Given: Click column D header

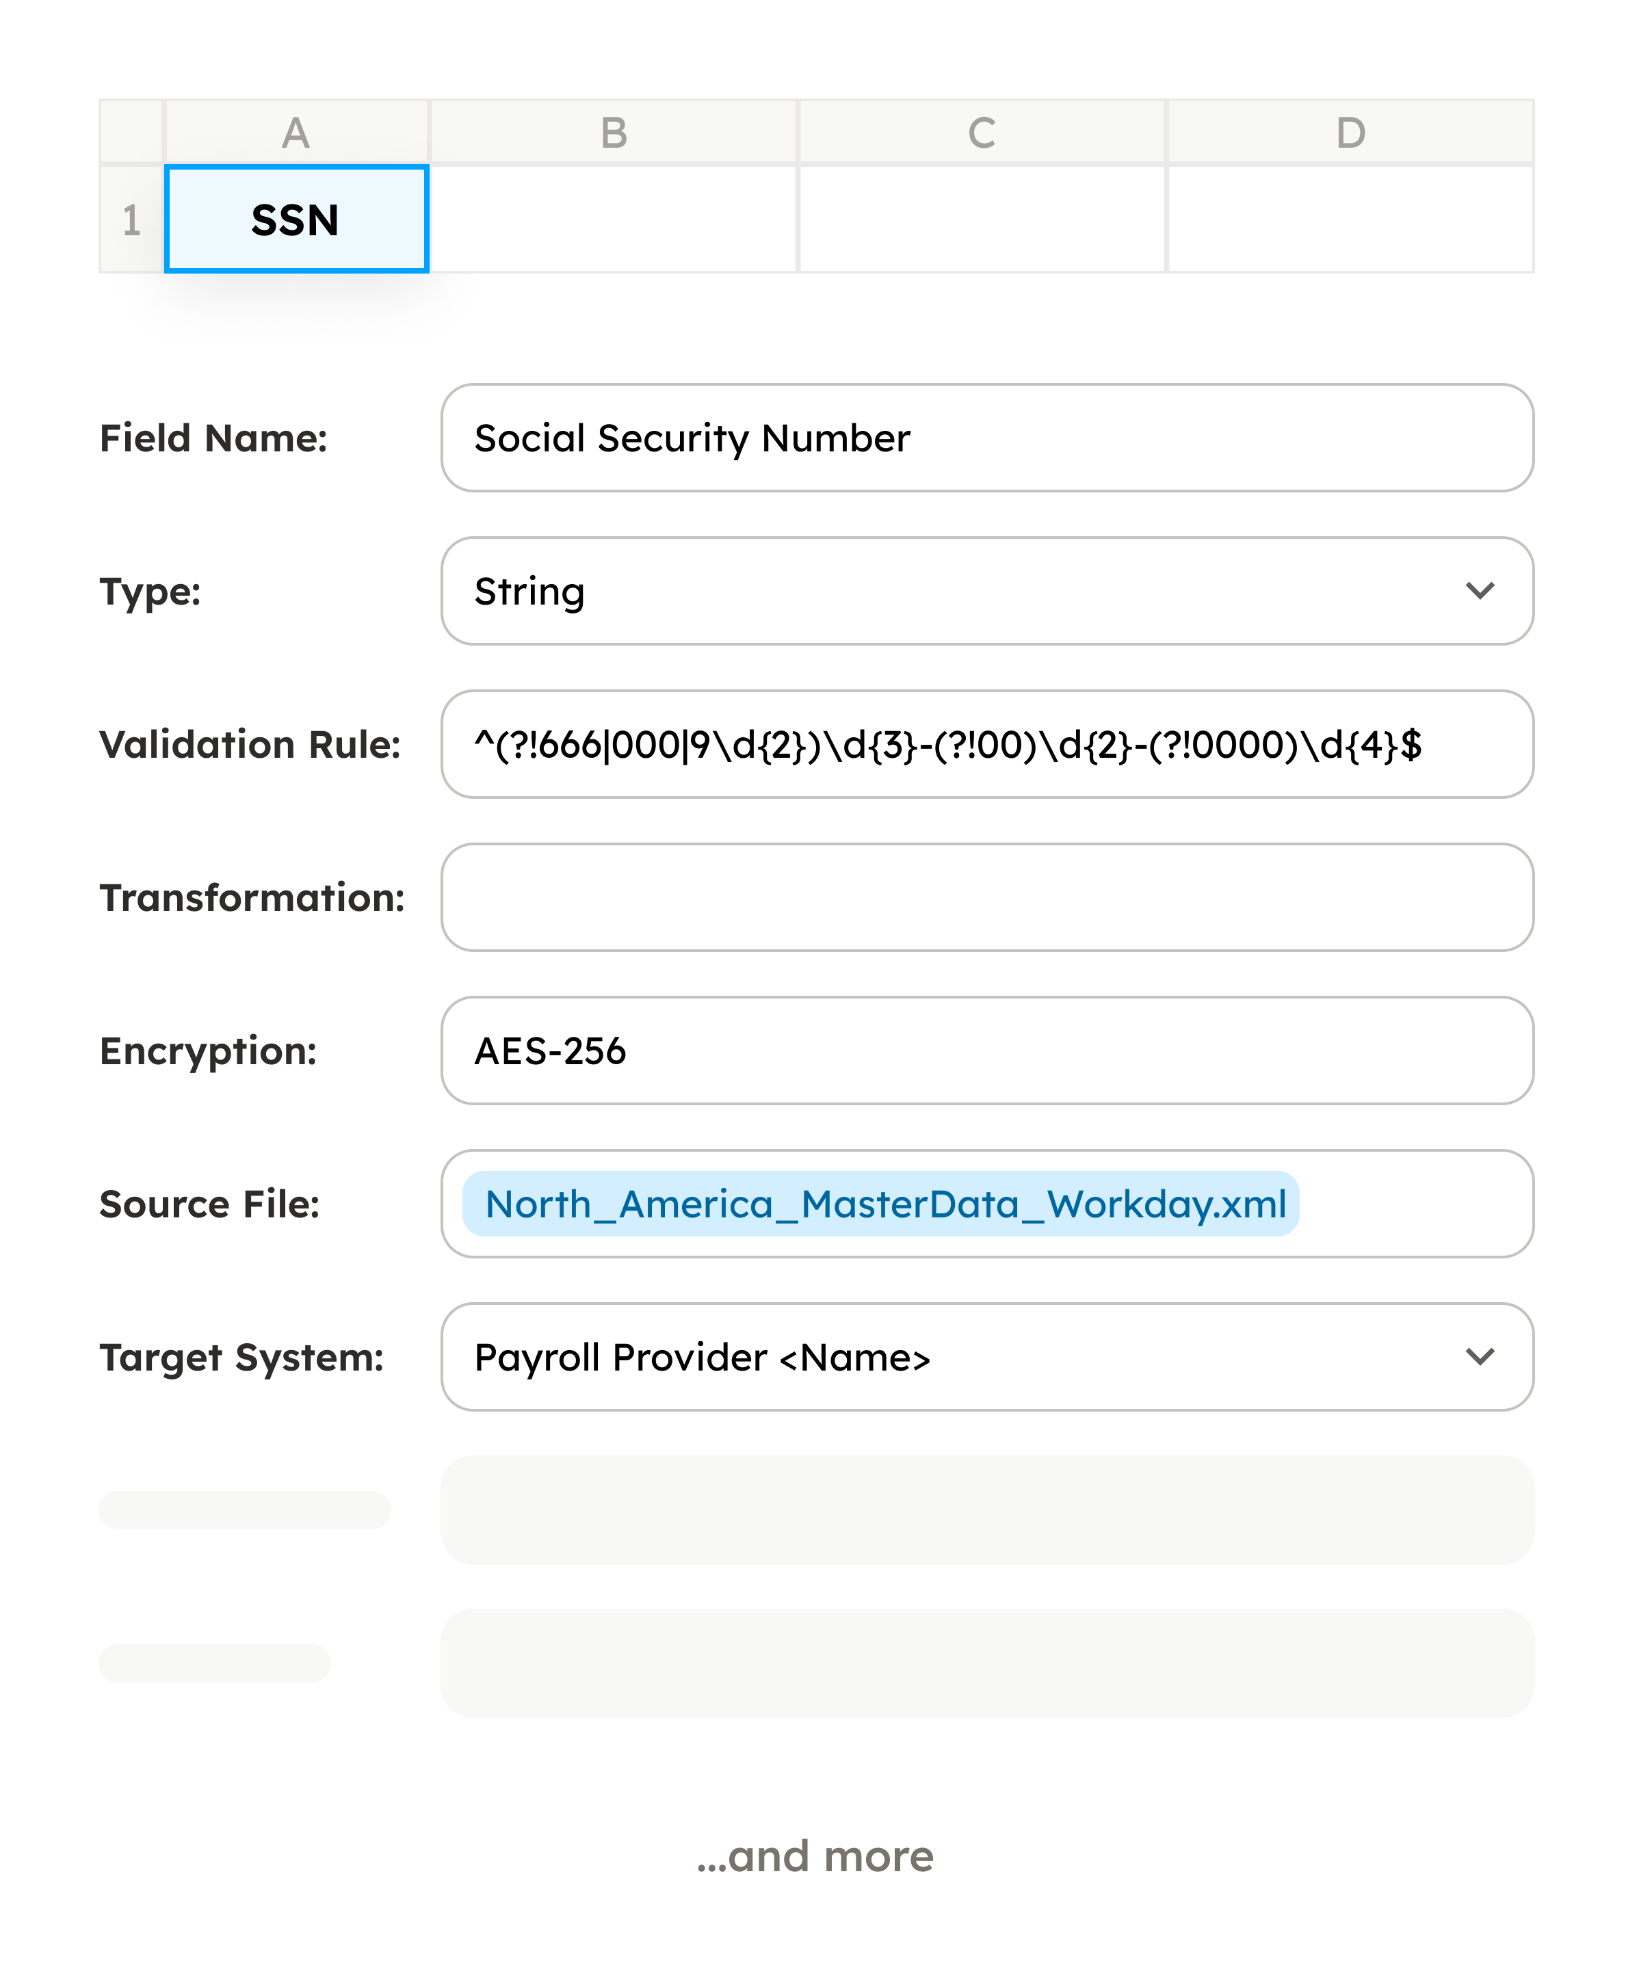Looking at the screenshot, I should [1350, 132].
